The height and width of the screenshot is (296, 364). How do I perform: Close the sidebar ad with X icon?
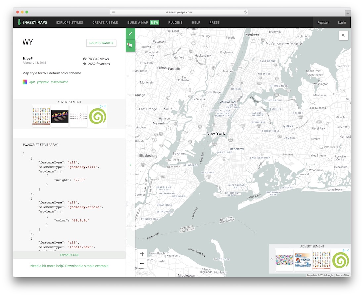(x=105, y=106)
